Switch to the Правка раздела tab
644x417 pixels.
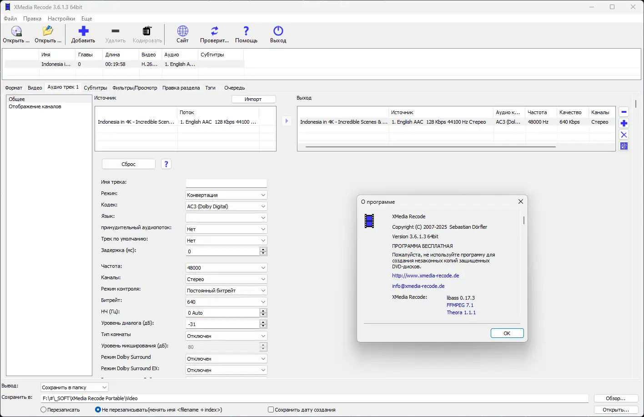(x=181, y=88)
